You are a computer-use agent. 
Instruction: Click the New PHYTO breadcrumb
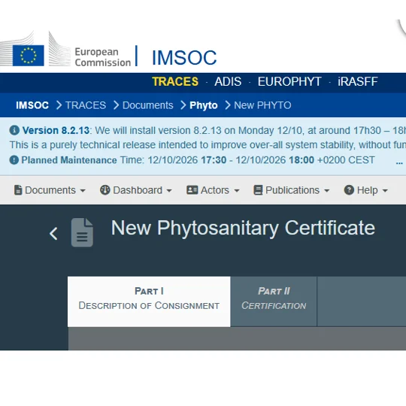pyautogui.click(x=262, y=105)
